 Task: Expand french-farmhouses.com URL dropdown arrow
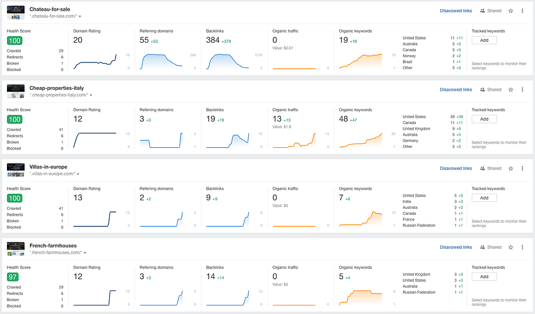pyautogui.click(x=85, y=253)
